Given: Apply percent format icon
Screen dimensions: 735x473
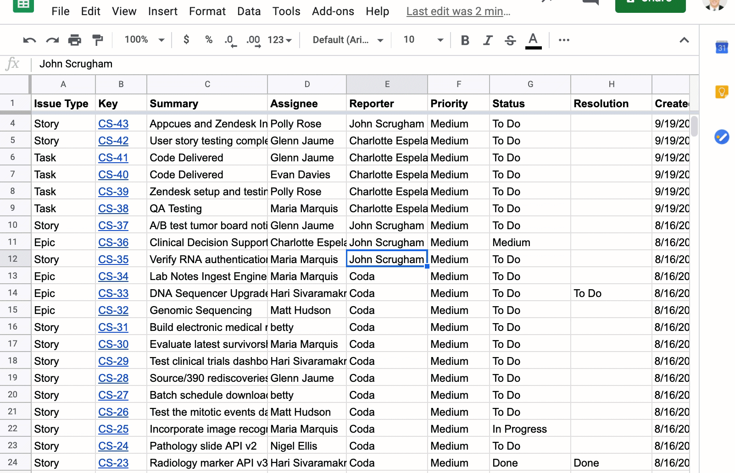Looking at the screenshot, I should [x=209, y=40].
